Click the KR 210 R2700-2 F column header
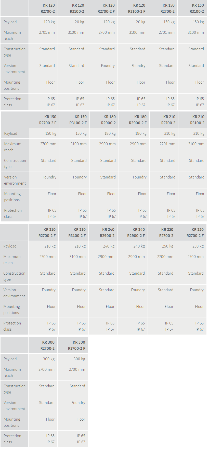 coord(47,233)
